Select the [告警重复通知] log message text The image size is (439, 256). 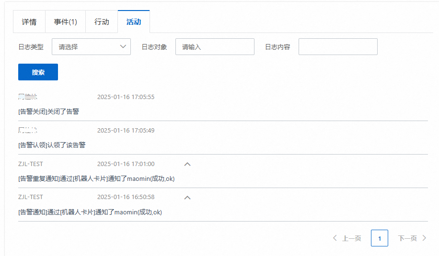[96, 178]
